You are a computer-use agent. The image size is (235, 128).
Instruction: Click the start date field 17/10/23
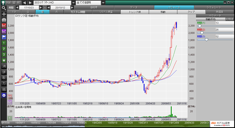coord(29,7)
